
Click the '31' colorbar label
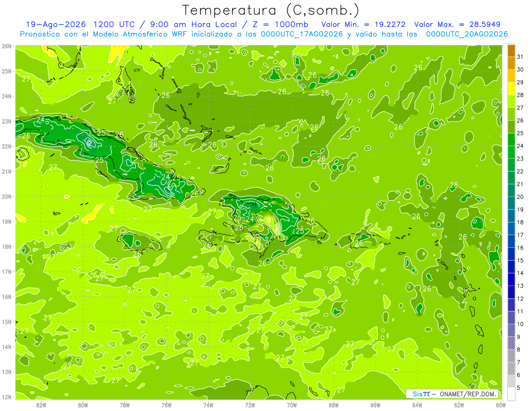[520, 57]
